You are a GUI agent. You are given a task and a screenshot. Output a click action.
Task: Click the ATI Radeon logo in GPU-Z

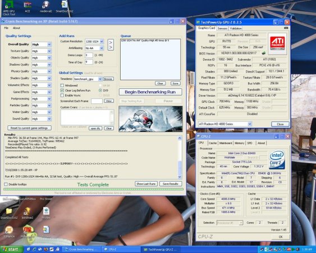point(277,44)
